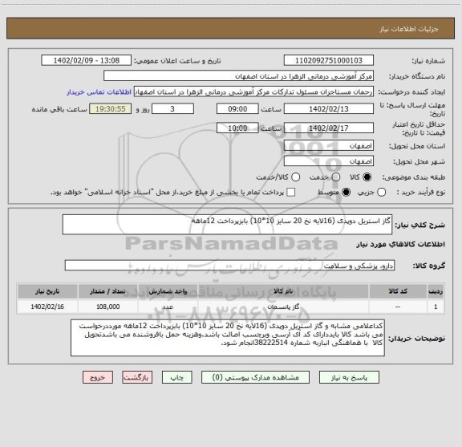Viewport: 462px width, 447px height.
Task: Click the remaining time countdown 19:30:55
Action: click(x=111, y=109)
